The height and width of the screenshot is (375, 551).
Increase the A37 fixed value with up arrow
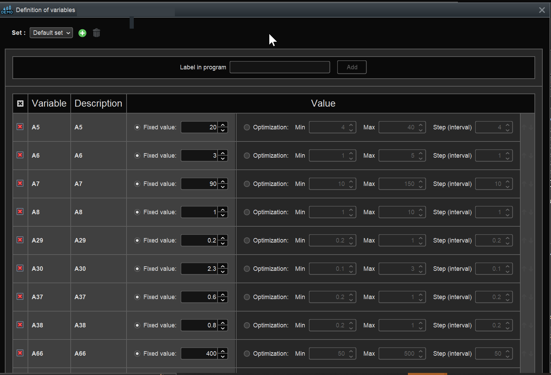(x=223, y=294)
